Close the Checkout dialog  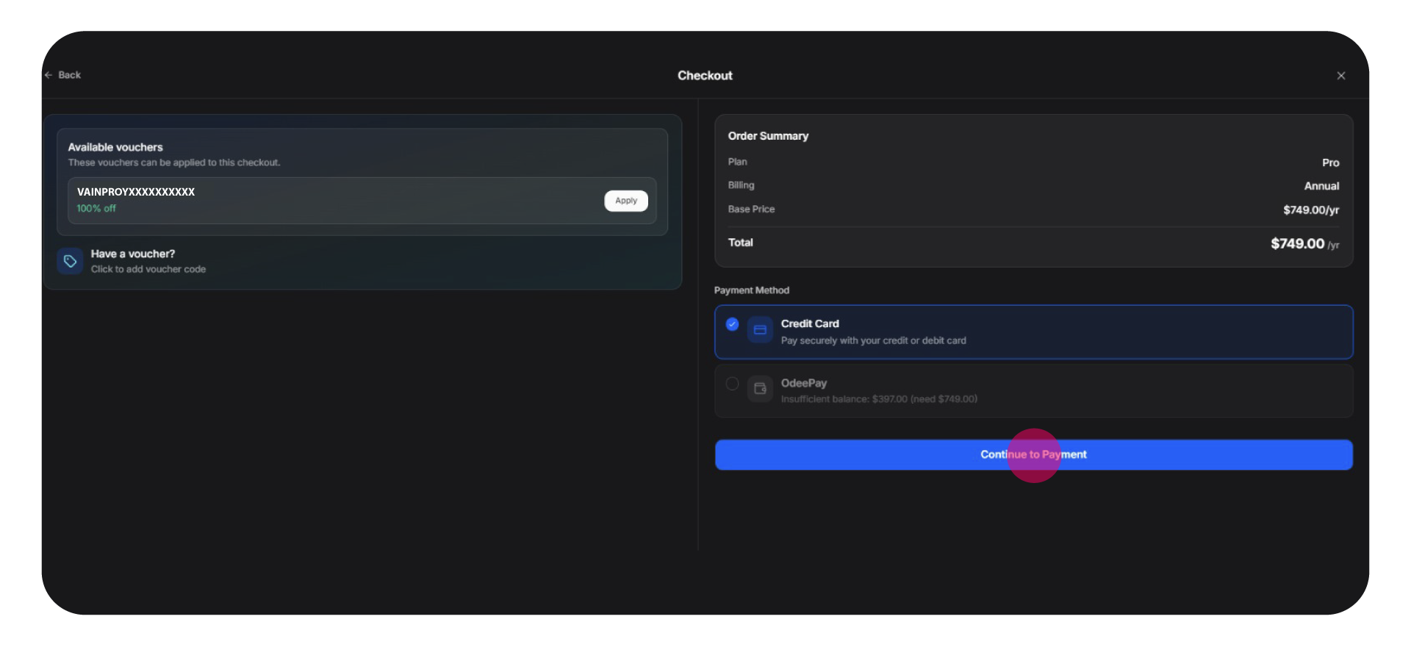coord(1341,76)
